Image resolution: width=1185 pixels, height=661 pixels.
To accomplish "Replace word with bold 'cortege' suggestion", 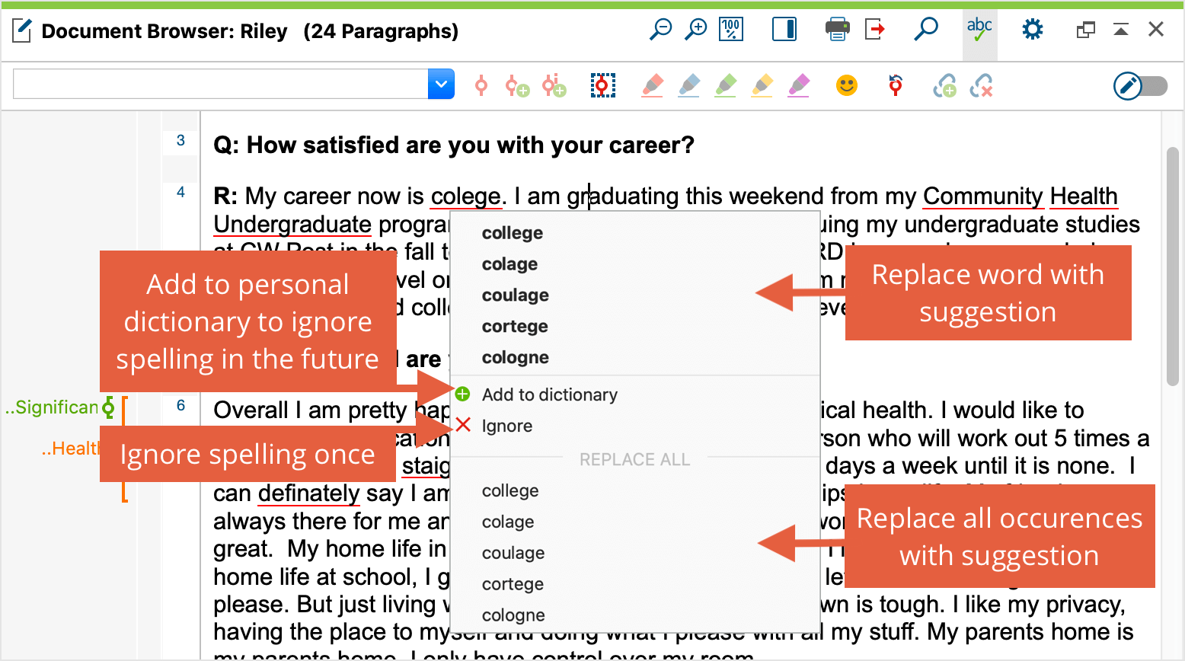I will coord(515,327).
